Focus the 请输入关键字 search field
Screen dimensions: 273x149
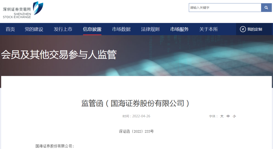click(225, 8)
